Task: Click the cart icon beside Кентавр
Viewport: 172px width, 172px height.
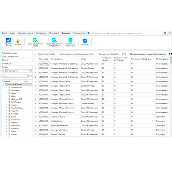Action: click(x=9, y=114)
